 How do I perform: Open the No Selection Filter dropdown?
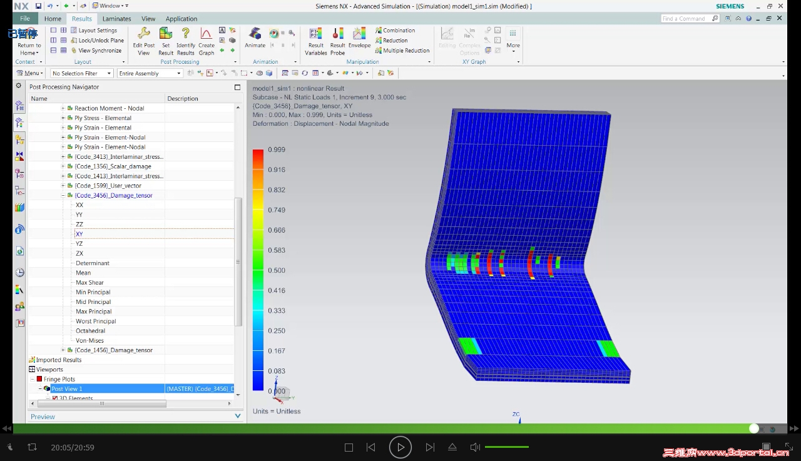[x=82, y=73]
